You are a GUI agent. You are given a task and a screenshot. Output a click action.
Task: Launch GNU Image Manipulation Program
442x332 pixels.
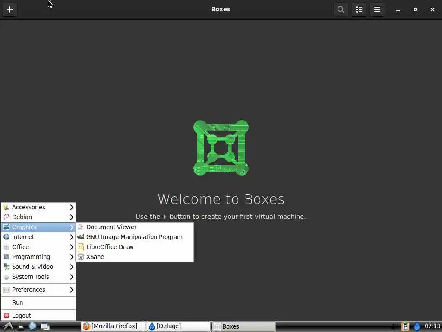(135, 237)
